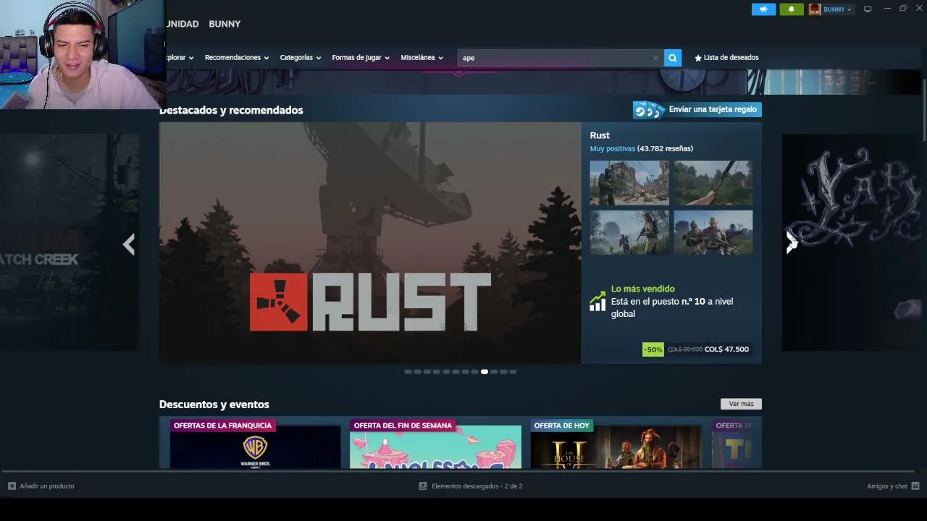Click the vertical page scrollbar thumb
Screen dimensions: 927x521
click(923, 109)
